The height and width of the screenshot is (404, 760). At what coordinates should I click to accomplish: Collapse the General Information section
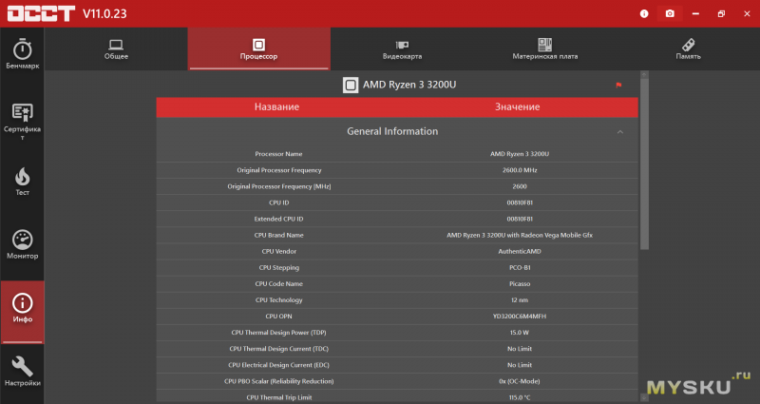(620, 132)
